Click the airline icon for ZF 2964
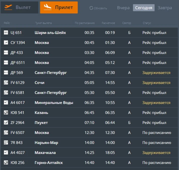This screenshot has width=179, height=170. point(6,123)
